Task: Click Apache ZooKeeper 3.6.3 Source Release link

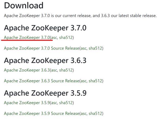Action: (x=42, y=81)
